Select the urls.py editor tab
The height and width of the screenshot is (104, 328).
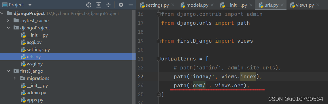[x=269, y=5]
